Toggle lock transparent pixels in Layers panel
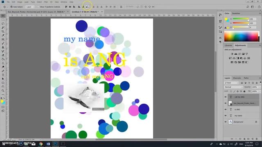This screenshot has width=262, height=147. pos(231,91)
